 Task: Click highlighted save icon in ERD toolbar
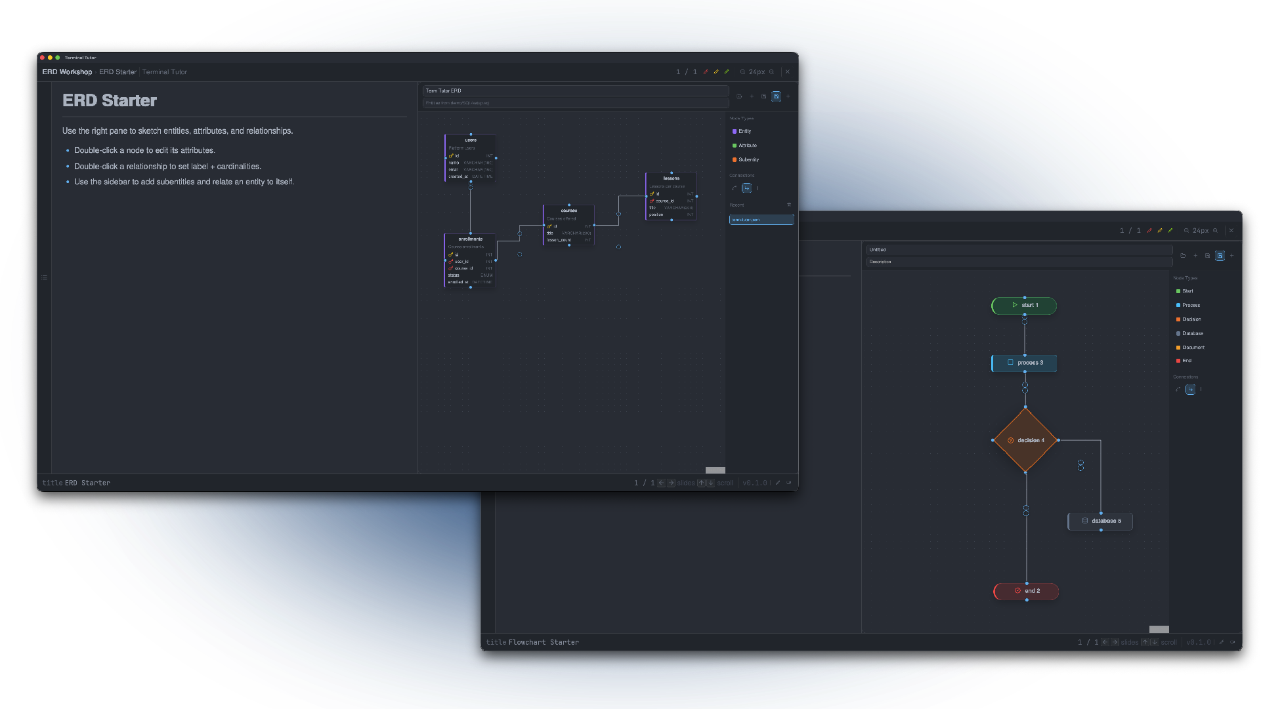coord(776,96)
